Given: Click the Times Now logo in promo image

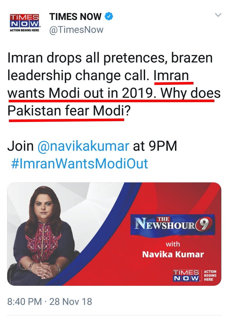Looking at the screenshot, I should pyautogui.click(x=185, y=275).
